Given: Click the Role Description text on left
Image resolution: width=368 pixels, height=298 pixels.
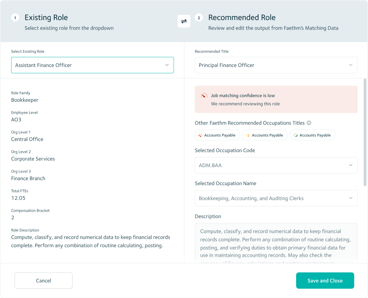Looking at the screenshot, I should 91,242.
